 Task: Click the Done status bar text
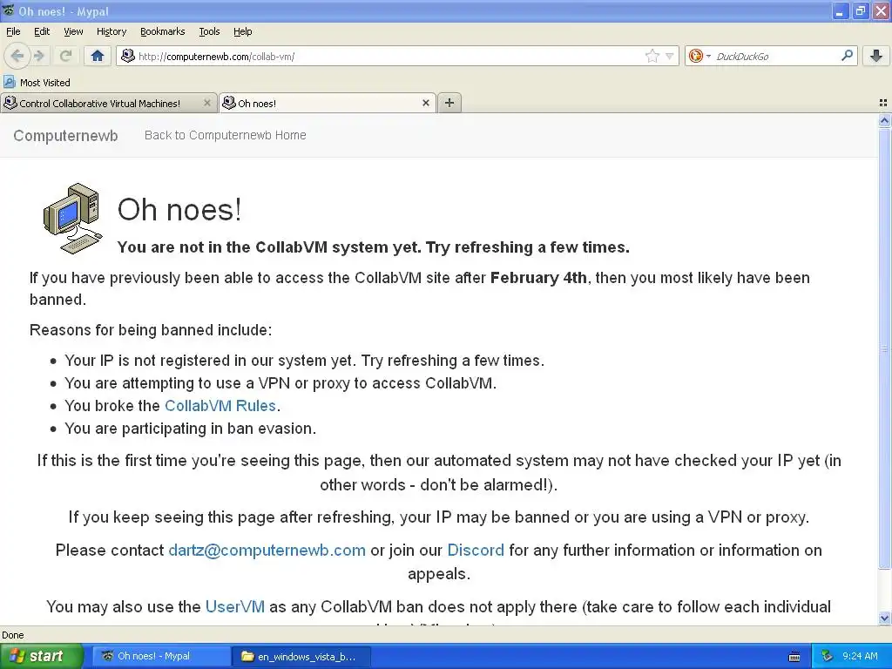pyautogui.click(x=12, y=635)
